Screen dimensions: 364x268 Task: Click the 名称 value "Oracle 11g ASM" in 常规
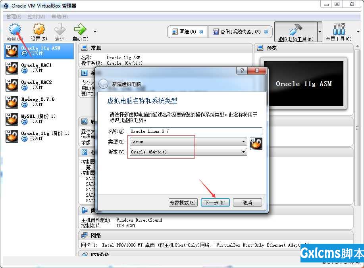click(x=123, y=57)
